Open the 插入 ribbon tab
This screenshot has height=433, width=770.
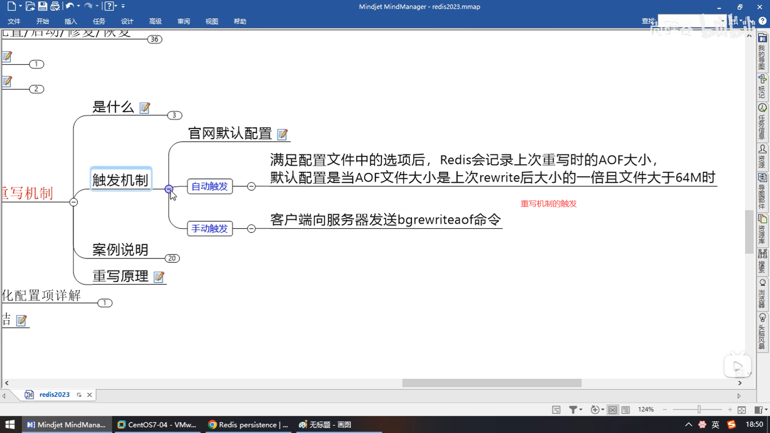(x=71, y=21)
